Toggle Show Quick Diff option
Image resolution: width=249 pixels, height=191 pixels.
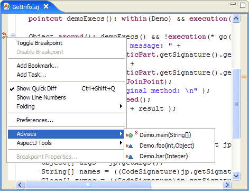(66, 88)
